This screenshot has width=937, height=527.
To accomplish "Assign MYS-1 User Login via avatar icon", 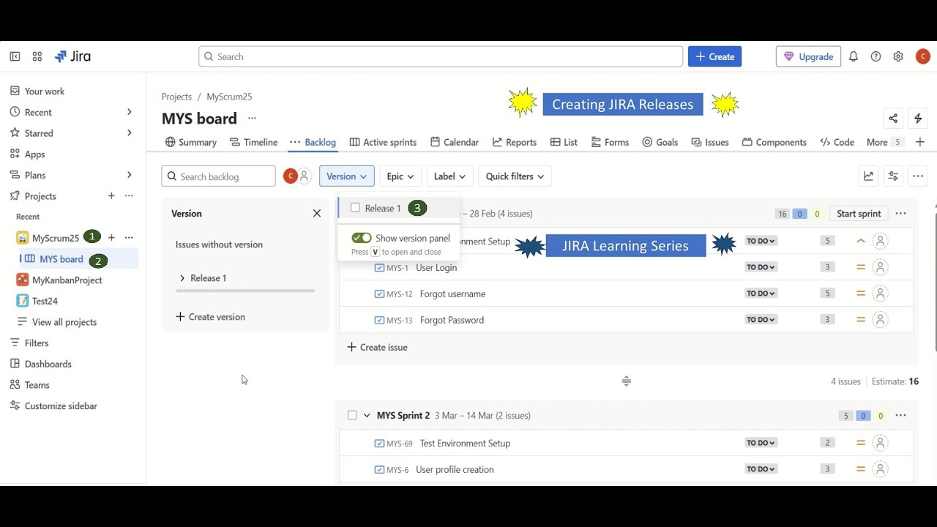I will (881, 267).
